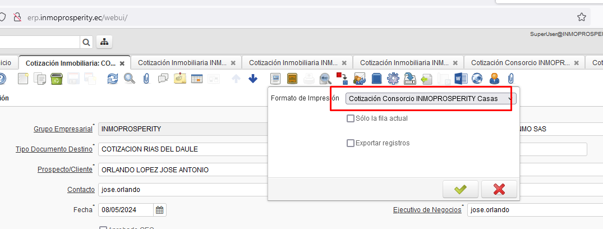Open the Process gear icon

pyautogui.click(x=393, y=79)
